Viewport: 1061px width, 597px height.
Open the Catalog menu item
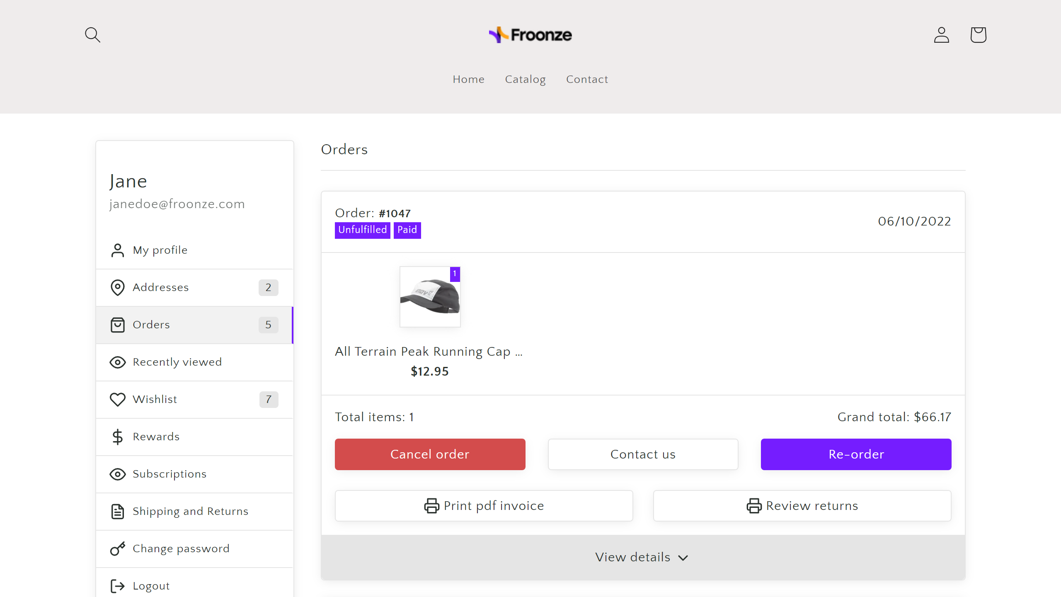(x=525, y=79)
